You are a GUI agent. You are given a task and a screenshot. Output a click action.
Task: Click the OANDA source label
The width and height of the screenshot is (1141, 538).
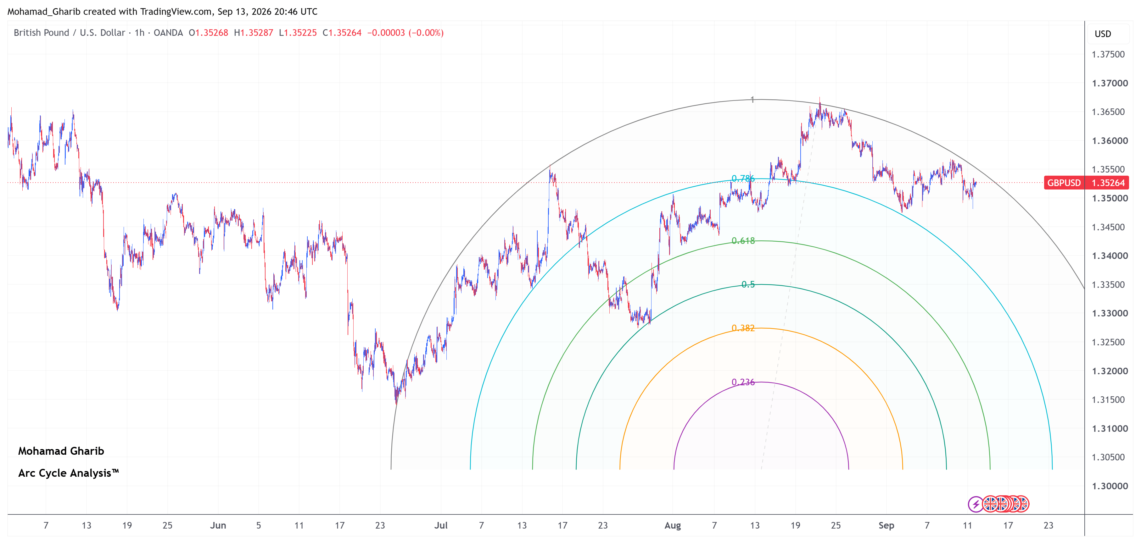[x=168, y=33]
